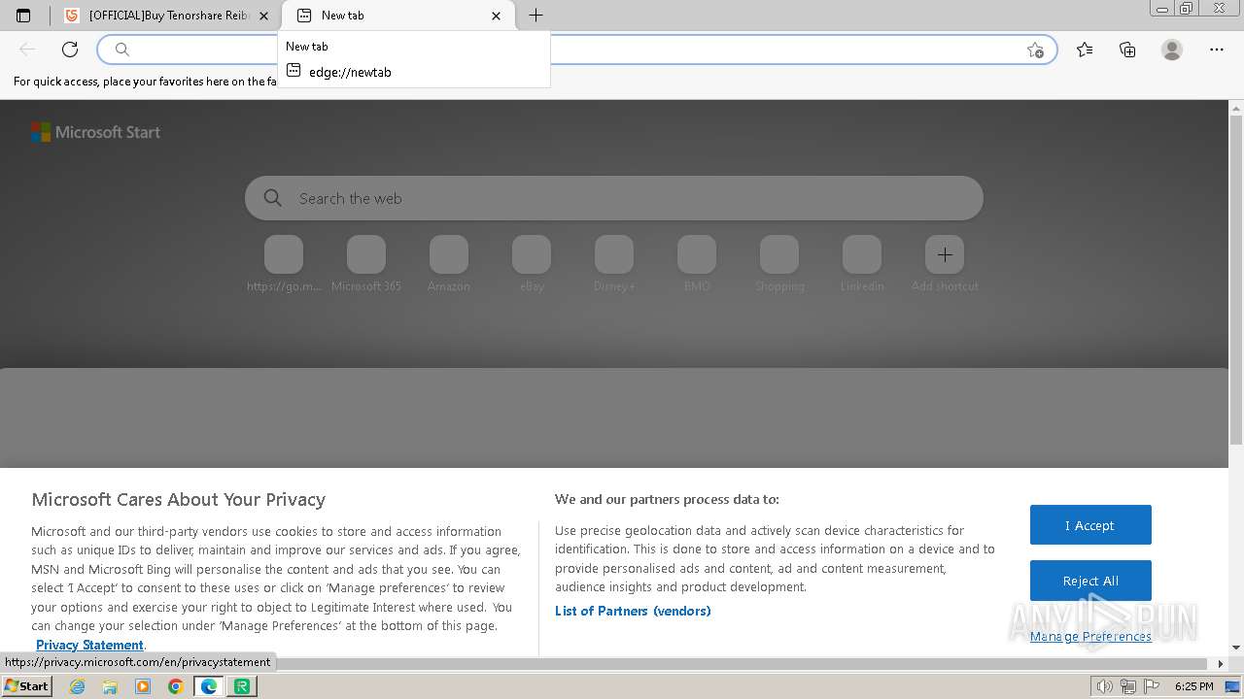Open the Collections icon
The image size is (1244, 699).
[1127, 50]
